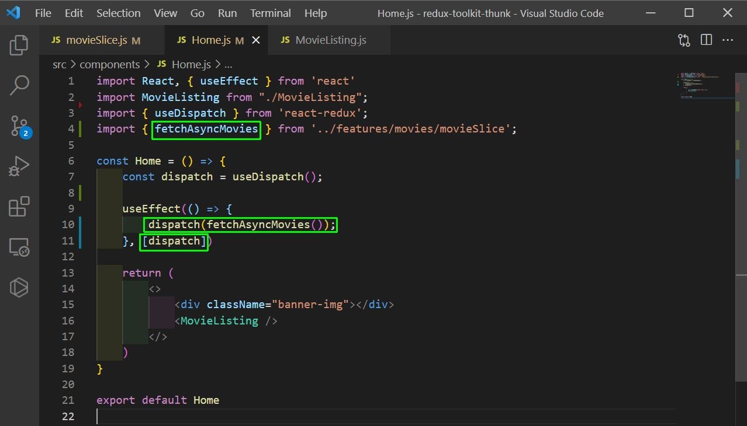Click 'react' string on line 1
Viewport: 747px width, 426px height.
coord(333,81)
